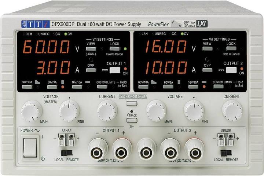The image size is (264, 176).
Task: Click the Output 1 FINE voltage knob
Action: pos(69,111)
